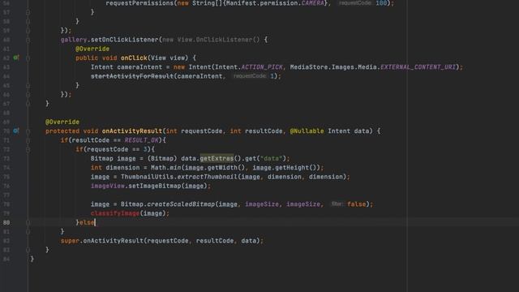Click the @Override annotation above onClick
Image resolution: width=519 pixels, height=292 pixels.
(x=92, y=49)
